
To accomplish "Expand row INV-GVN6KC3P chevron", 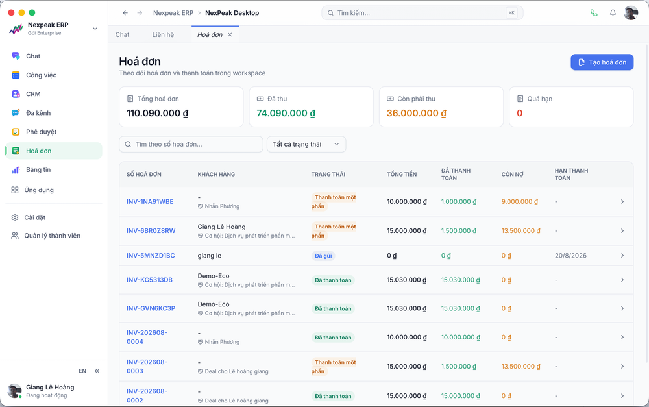I will click(622, 308).
